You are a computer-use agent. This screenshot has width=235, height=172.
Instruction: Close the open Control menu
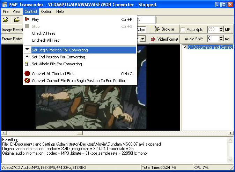click(31, 11)
